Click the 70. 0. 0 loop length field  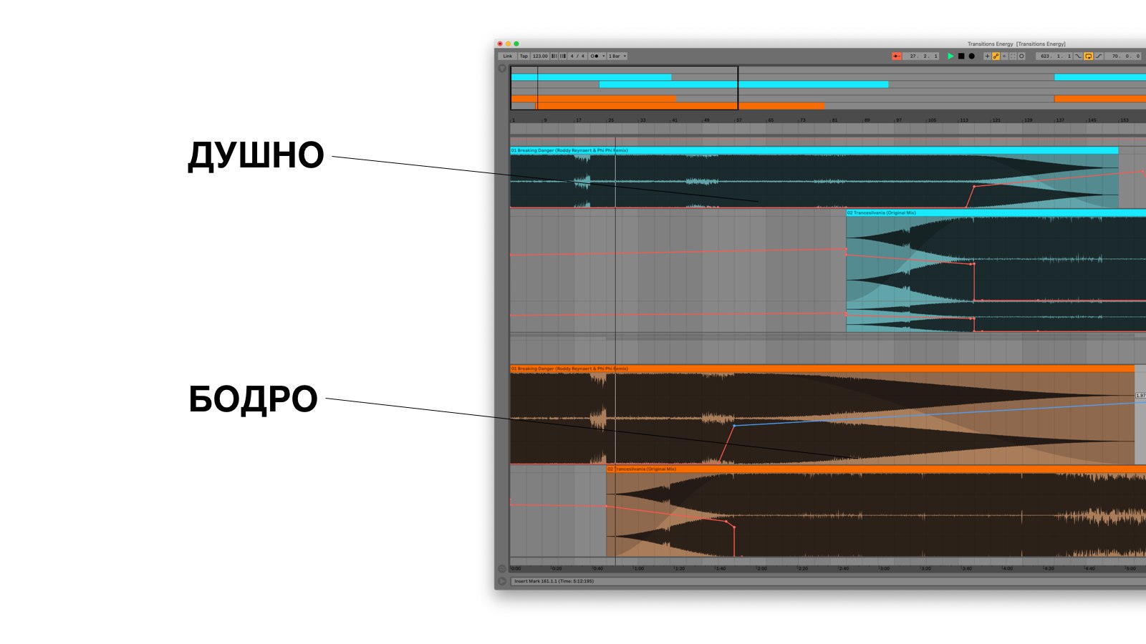(x=1122, y=56)
